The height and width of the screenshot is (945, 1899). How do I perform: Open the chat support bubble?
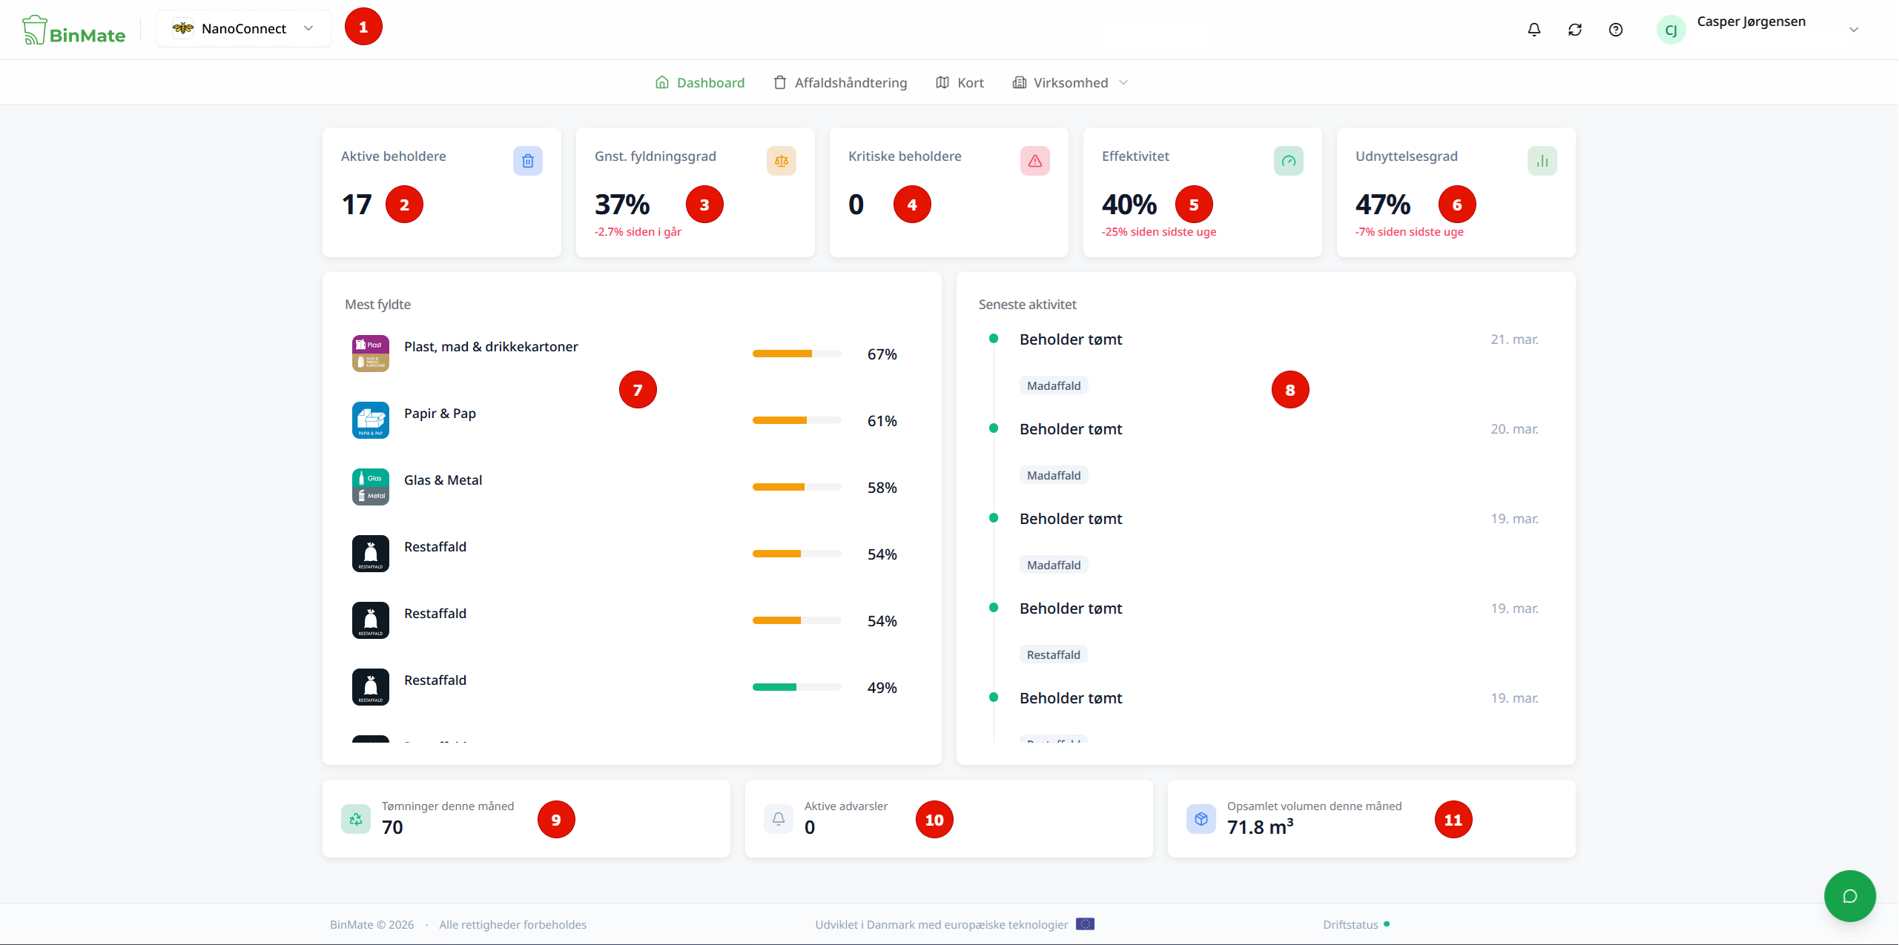[x=1849, y=895]
